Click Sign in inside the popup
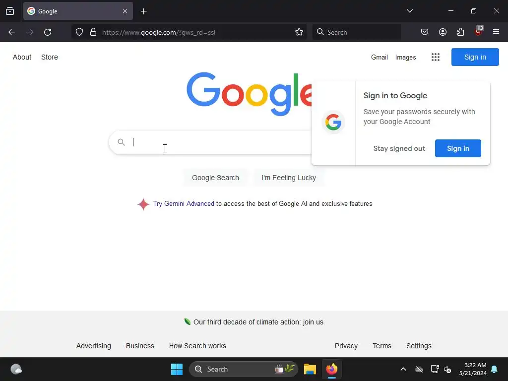This screenshot has height=381, width=508. (x=458, y=148)
